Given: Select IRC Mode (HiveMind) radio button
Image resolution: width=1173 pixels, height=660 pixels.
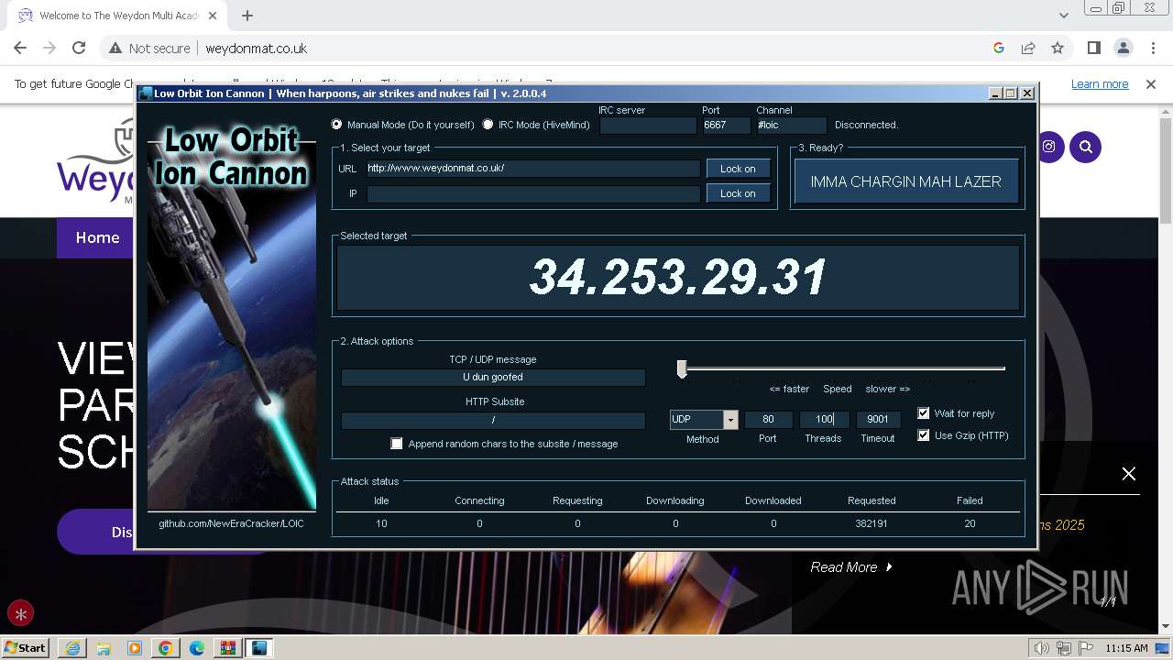Looking at the screenshot, I should [488, 125].
